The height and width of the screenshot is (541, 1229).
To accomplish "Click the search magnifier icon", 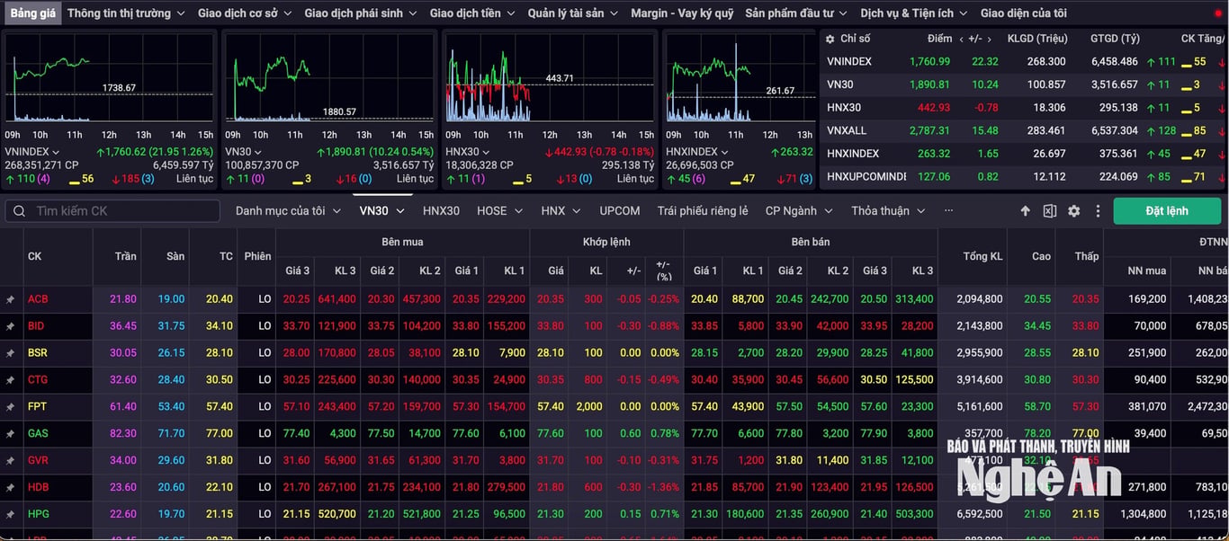I will (x=19, y=211).
